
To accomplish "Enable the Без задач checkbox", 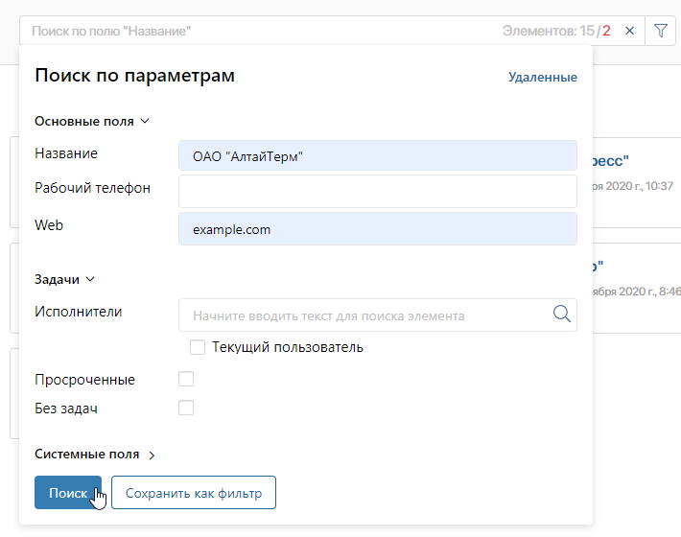I will click(186, 408).
